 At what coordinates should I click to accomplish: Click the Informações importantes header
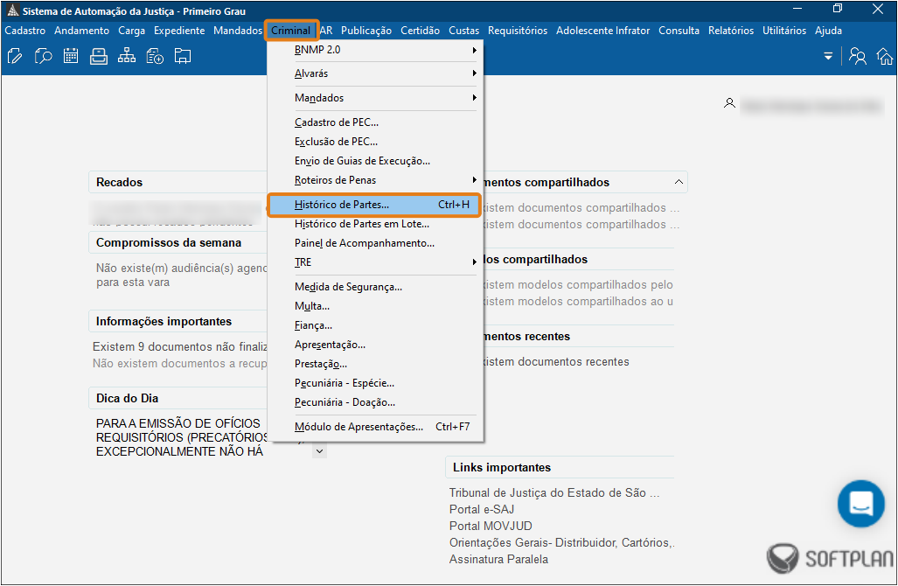178,321
